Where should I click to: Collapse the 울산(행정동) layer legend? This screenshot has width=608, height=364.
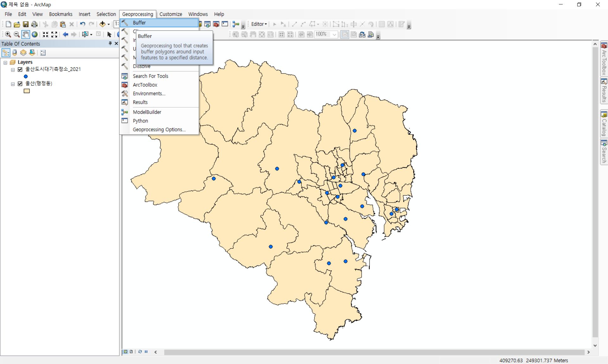pos(13,84)
